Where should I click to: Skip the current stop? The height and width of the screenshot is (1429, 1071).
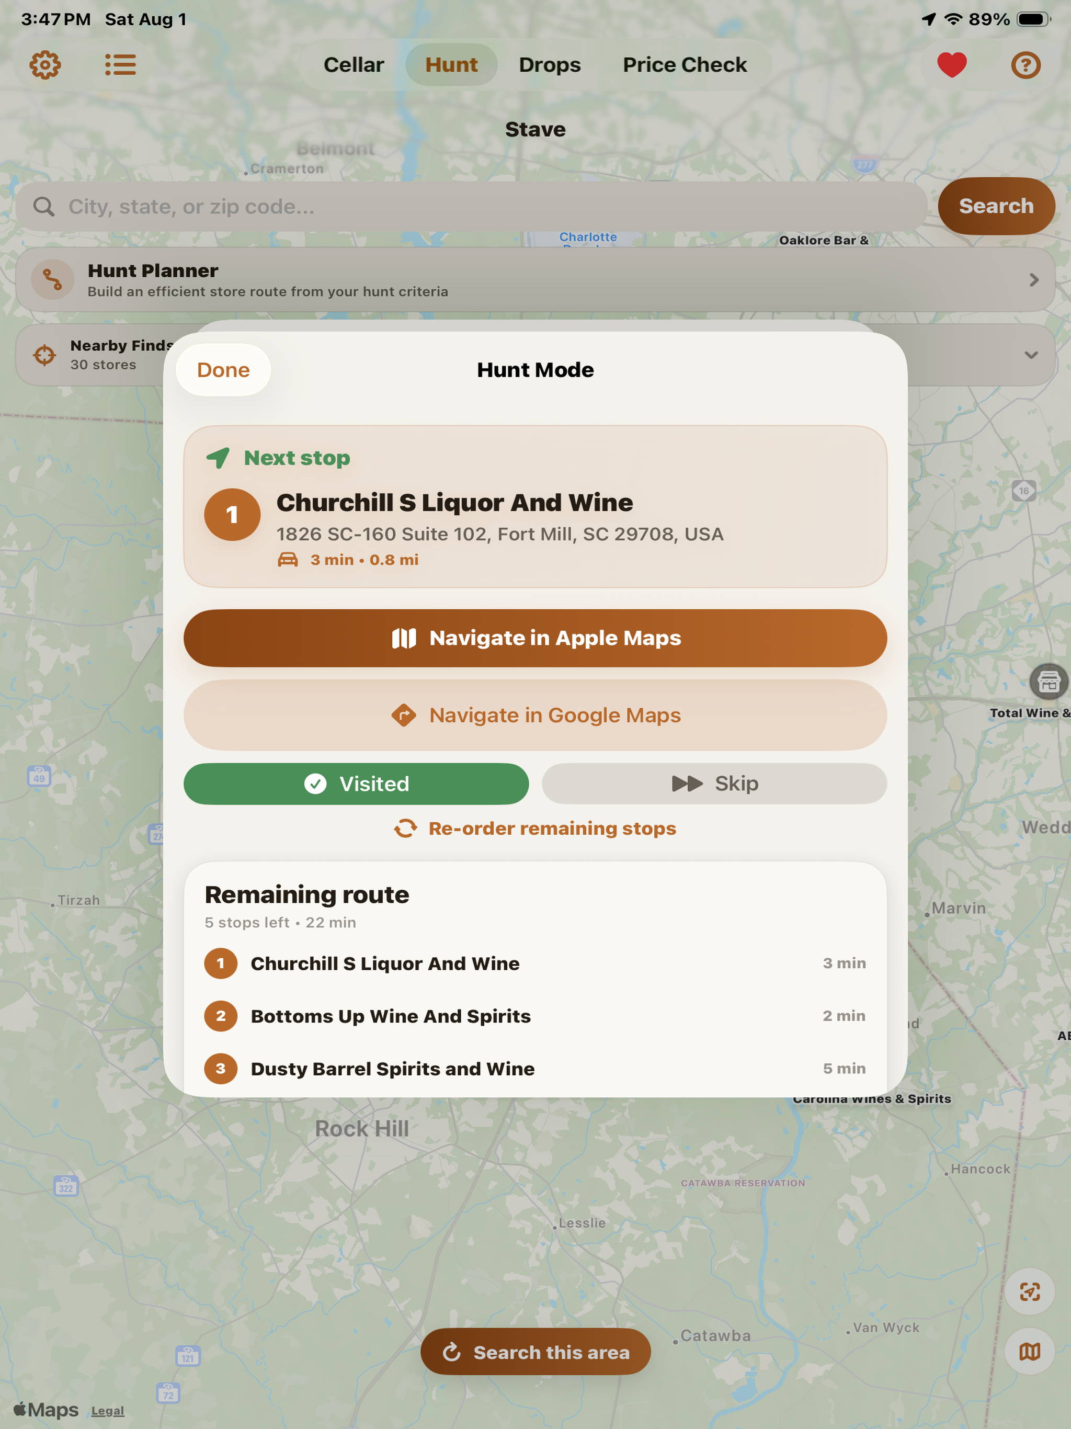pos(714,783)
